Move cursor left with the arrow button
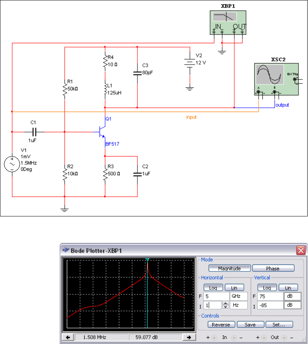The height and width of the screenshot is (344, 308). click(68, 337)
